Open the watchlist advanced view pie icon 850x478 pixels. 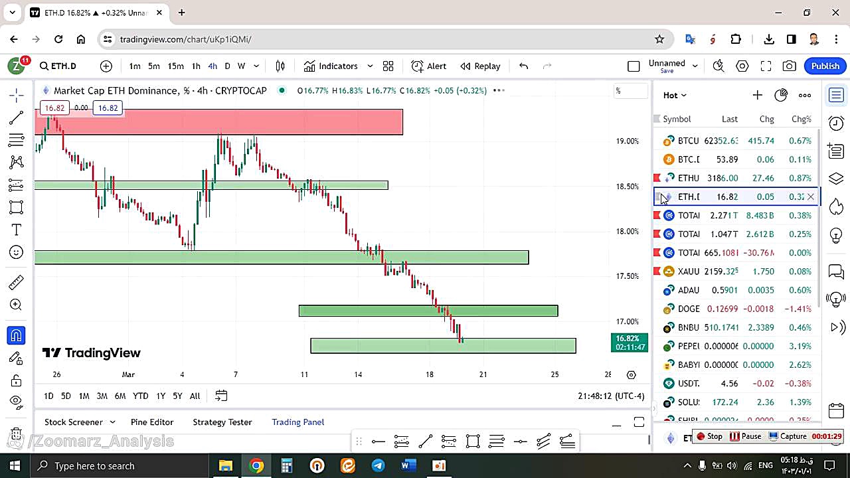click(x=781, y=95)
